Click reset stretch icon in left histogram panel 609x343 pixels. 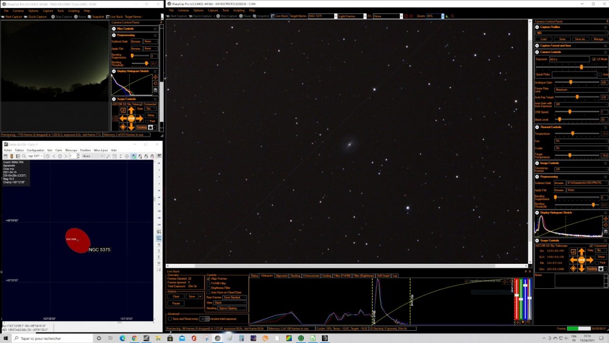tap(155, 83)
